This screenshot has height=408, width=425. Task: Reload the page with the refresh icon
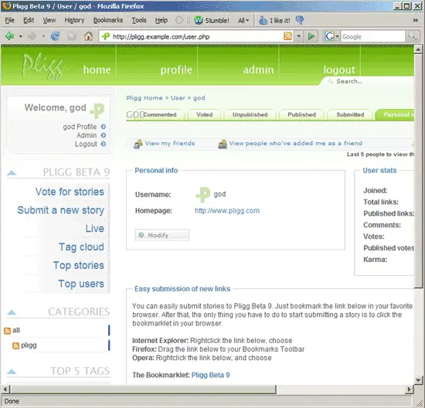coord(56,36)
